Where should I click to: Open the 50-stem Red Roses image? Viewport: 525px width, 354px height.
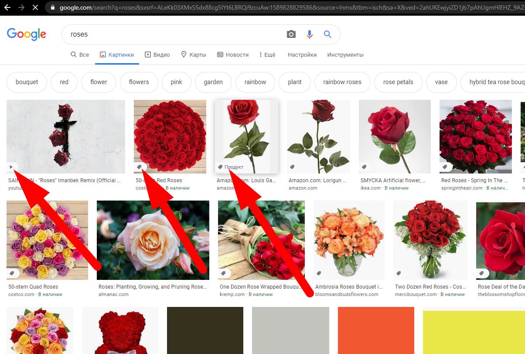point(170,136)
